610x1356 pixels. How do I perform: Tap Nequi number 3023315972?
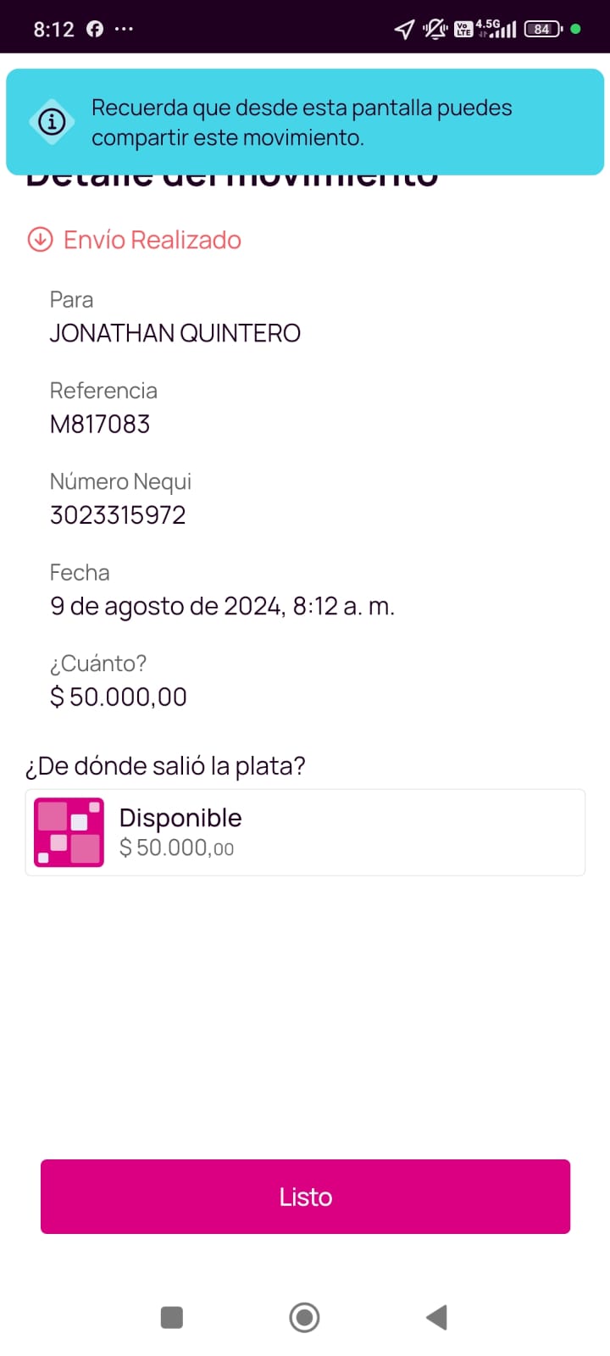pyautogui.click(x=118, y=514)
